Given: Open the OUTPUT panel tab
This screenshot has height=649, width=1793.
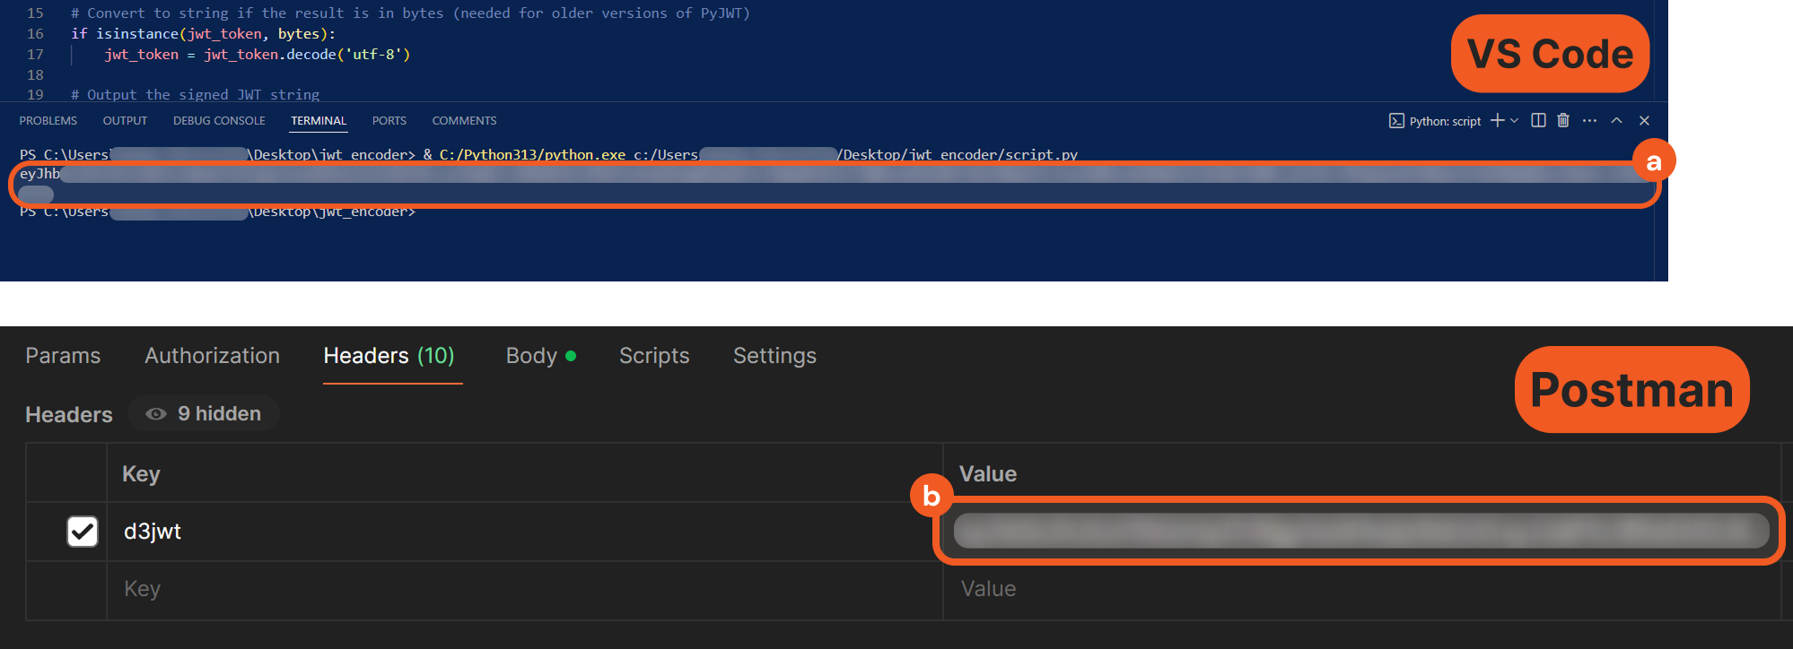Looking at the screenshot, I should point(125,121).
